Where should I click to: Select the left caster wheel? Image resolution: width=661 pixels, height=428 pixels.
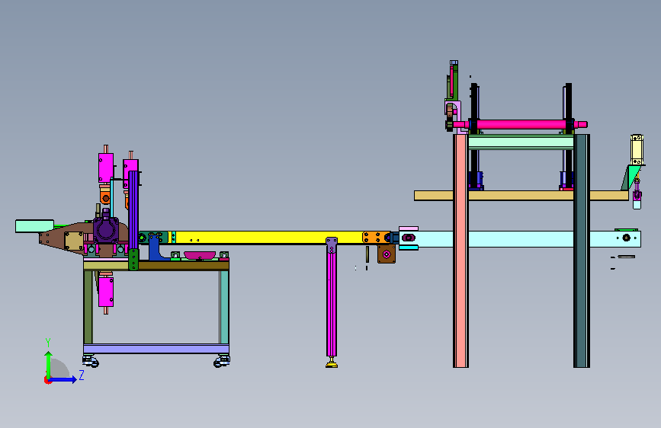(91, 361)
